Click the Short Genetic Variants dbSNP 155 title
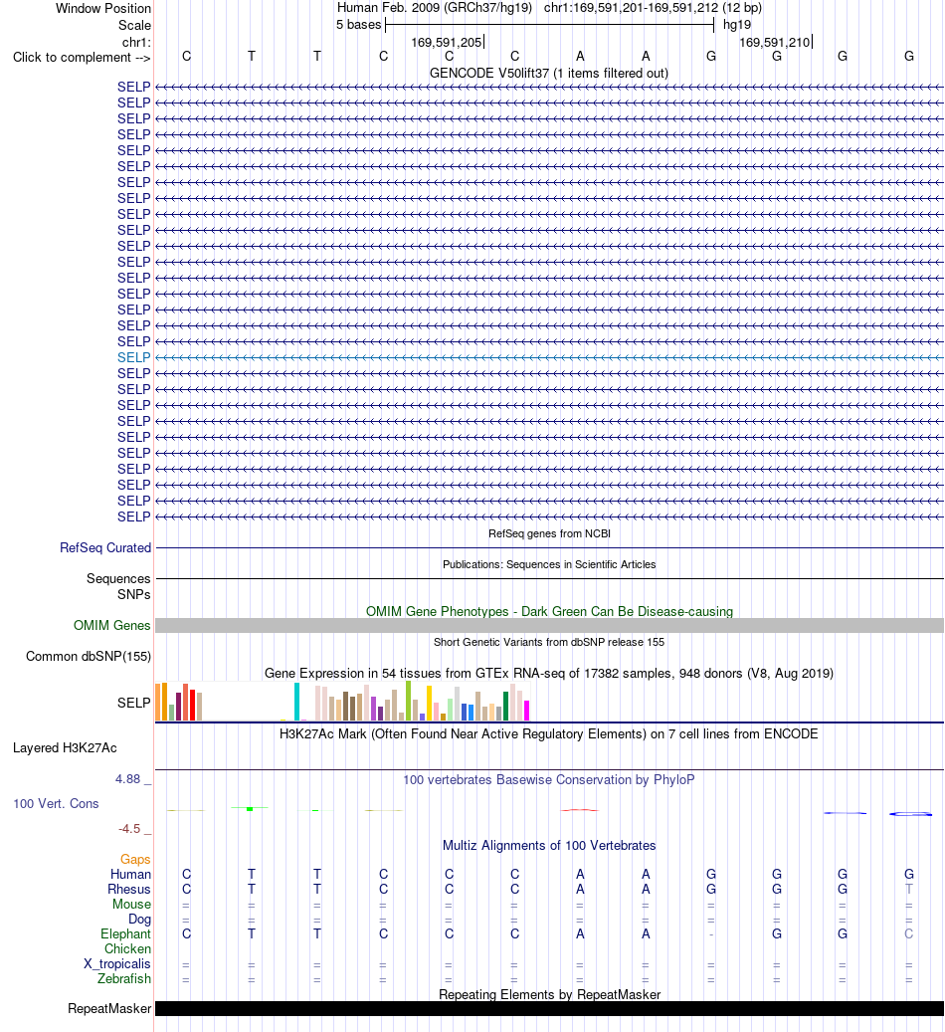Viewport: 945px width, 1032px height. tap(549, 642)
